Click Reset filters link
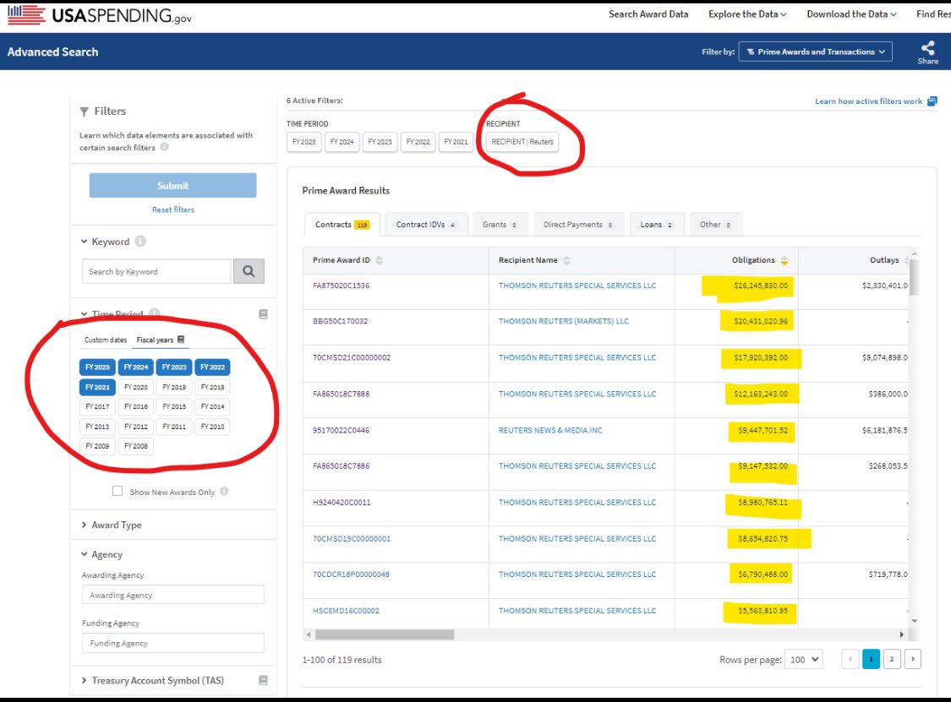The width and height of the screenshot is (951, 702). point(172,210)
